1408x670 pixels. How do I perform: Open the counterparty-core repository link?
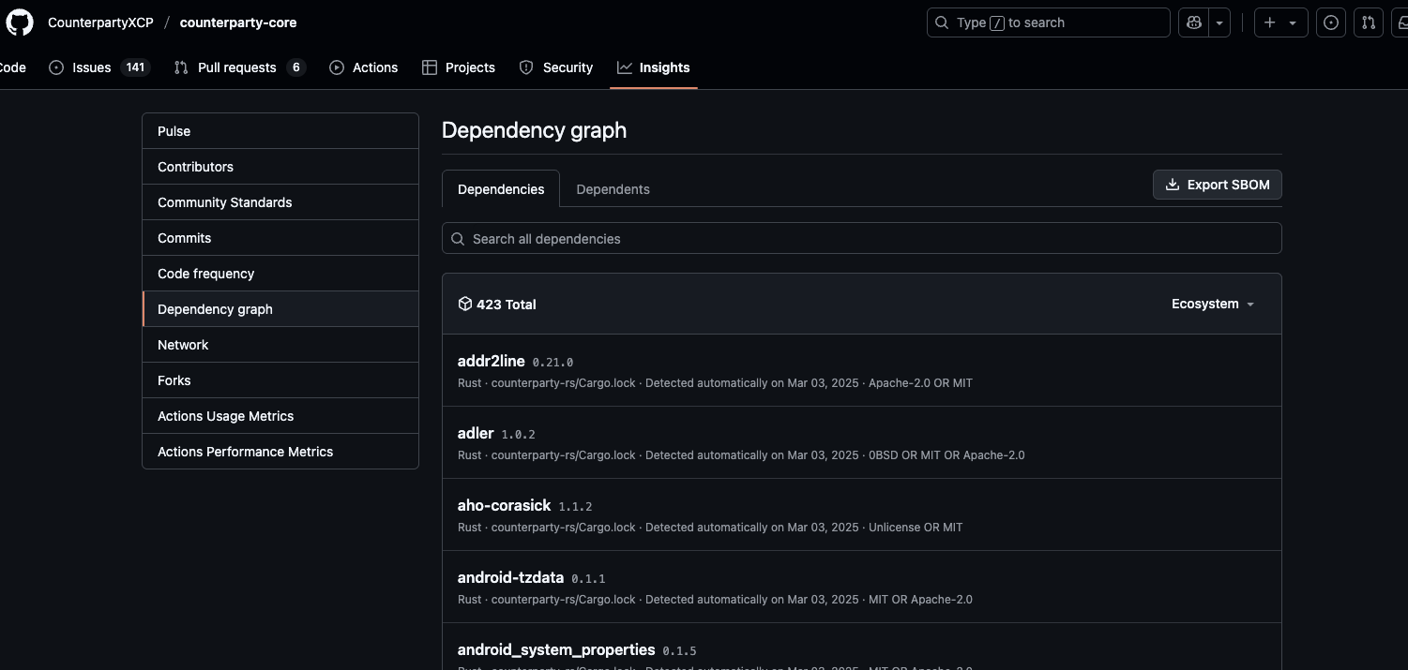click(238, 22)
